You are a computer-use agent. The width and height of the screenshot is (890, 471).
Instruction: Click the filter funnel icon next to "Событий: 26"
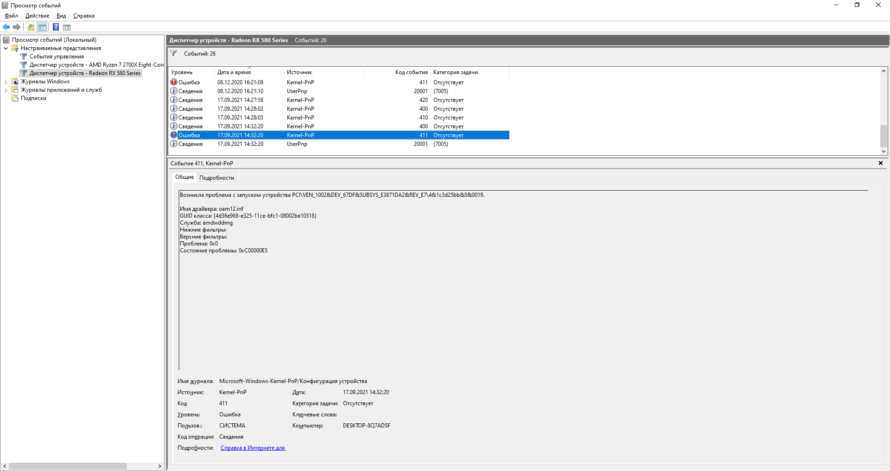173,53
